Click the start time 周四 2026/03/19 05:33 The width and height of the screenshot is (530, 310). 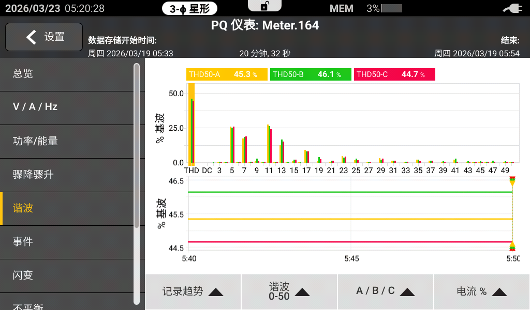[130, 53]
